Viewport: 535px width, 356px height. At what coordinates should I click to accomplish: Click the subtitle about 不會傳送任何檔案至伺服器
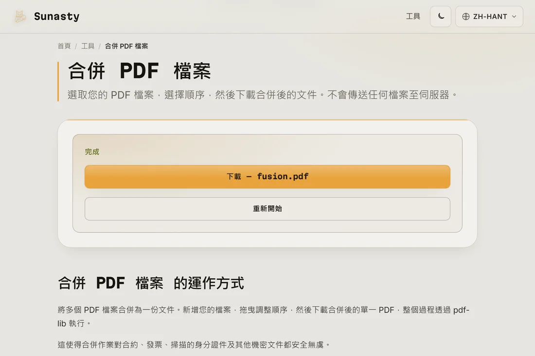click(x=262, y=95)
